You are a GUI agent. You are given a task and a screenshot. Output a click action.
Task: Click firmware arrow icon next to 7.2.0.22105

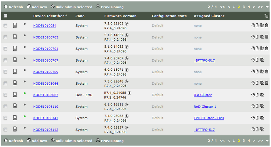127,24
